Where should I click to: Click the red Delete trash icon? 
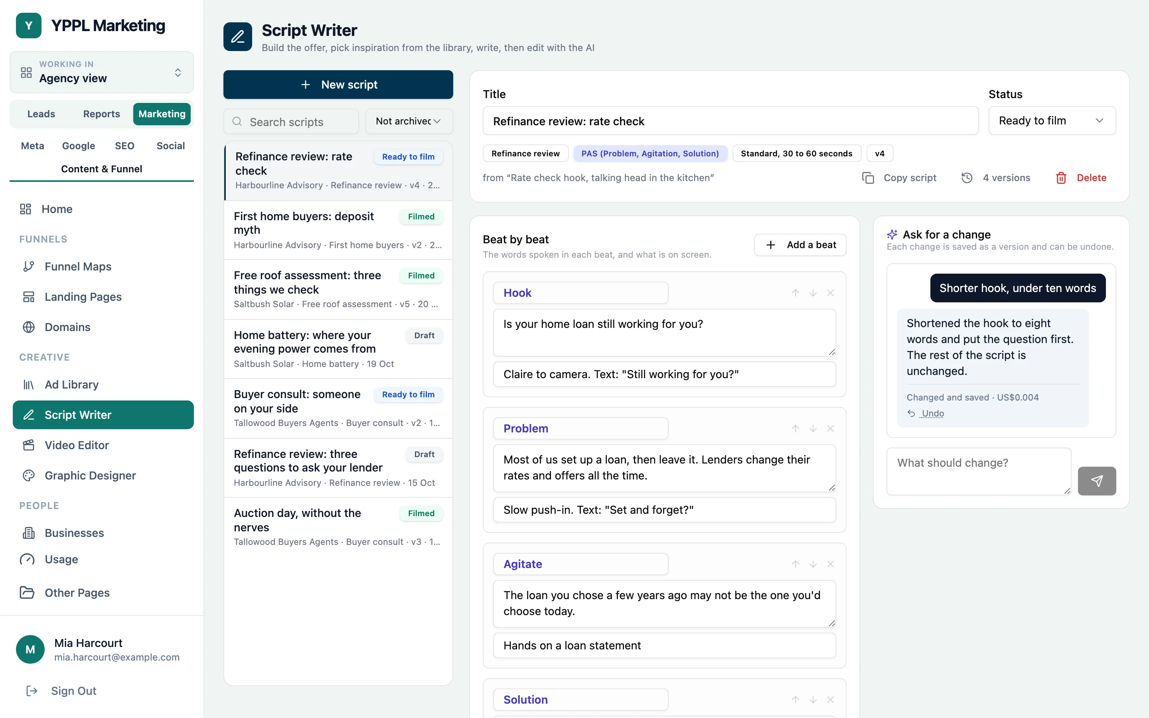[x=1061, y=178]
